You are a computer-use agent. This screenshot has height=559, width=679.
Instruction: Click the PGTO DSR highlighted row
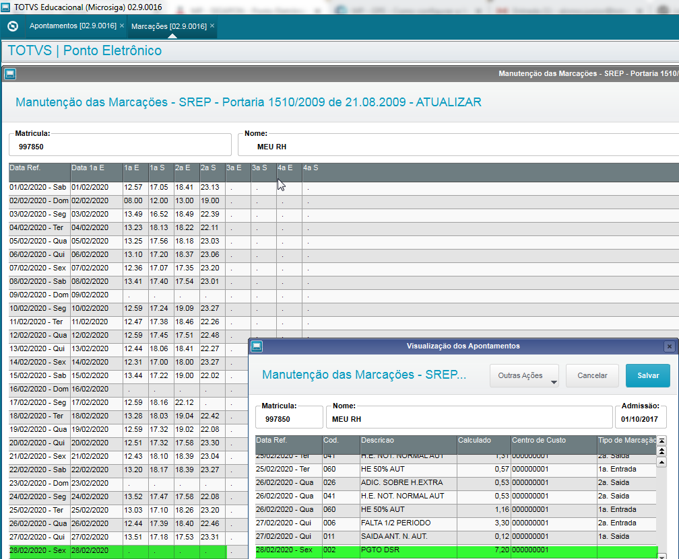click(x=455, y=550)
